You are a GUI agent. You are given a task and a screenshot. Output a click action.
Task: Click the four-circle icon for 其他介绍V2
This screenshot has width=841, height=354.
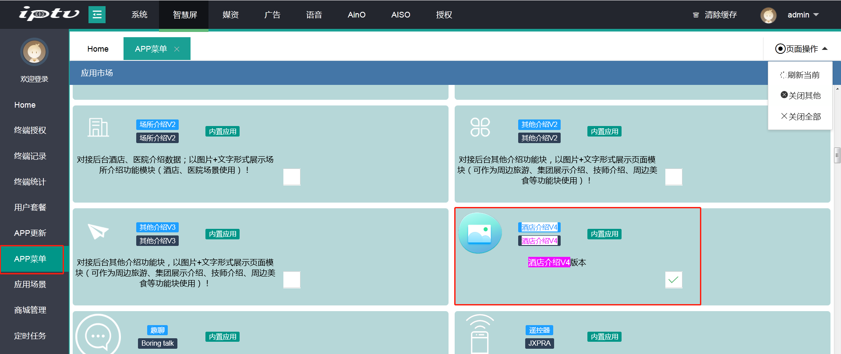tap(480, 127)
